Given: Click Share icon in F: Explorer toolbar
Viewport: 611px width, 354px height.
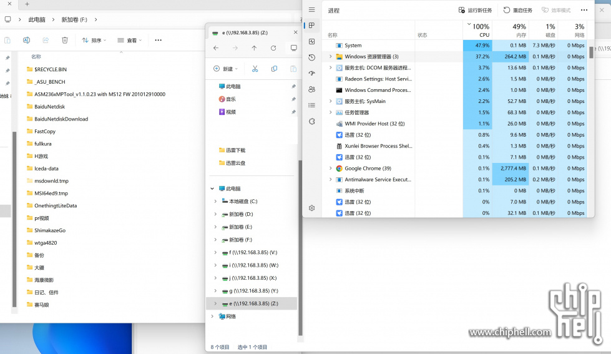Looking at the screenshot, I should click(x=46, y=40).
